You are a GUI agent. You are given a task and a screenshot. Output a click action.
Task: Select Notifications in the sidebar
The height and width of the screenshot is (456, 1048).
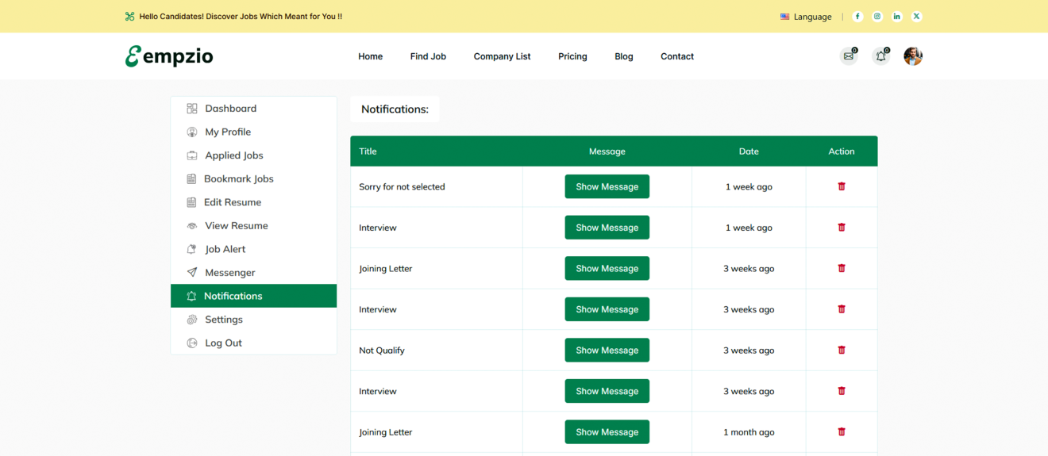click(253, 296)
